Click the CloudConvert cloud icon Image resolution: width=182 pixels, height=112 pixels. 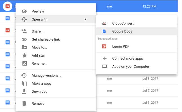(104, 24)
